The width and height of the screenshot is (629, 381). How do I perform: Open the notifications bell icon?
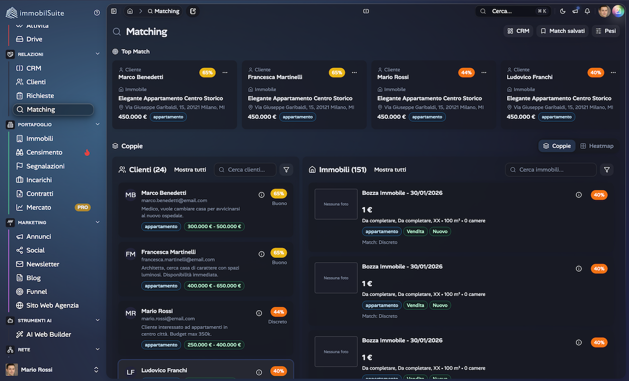click(x=587, y=11)
